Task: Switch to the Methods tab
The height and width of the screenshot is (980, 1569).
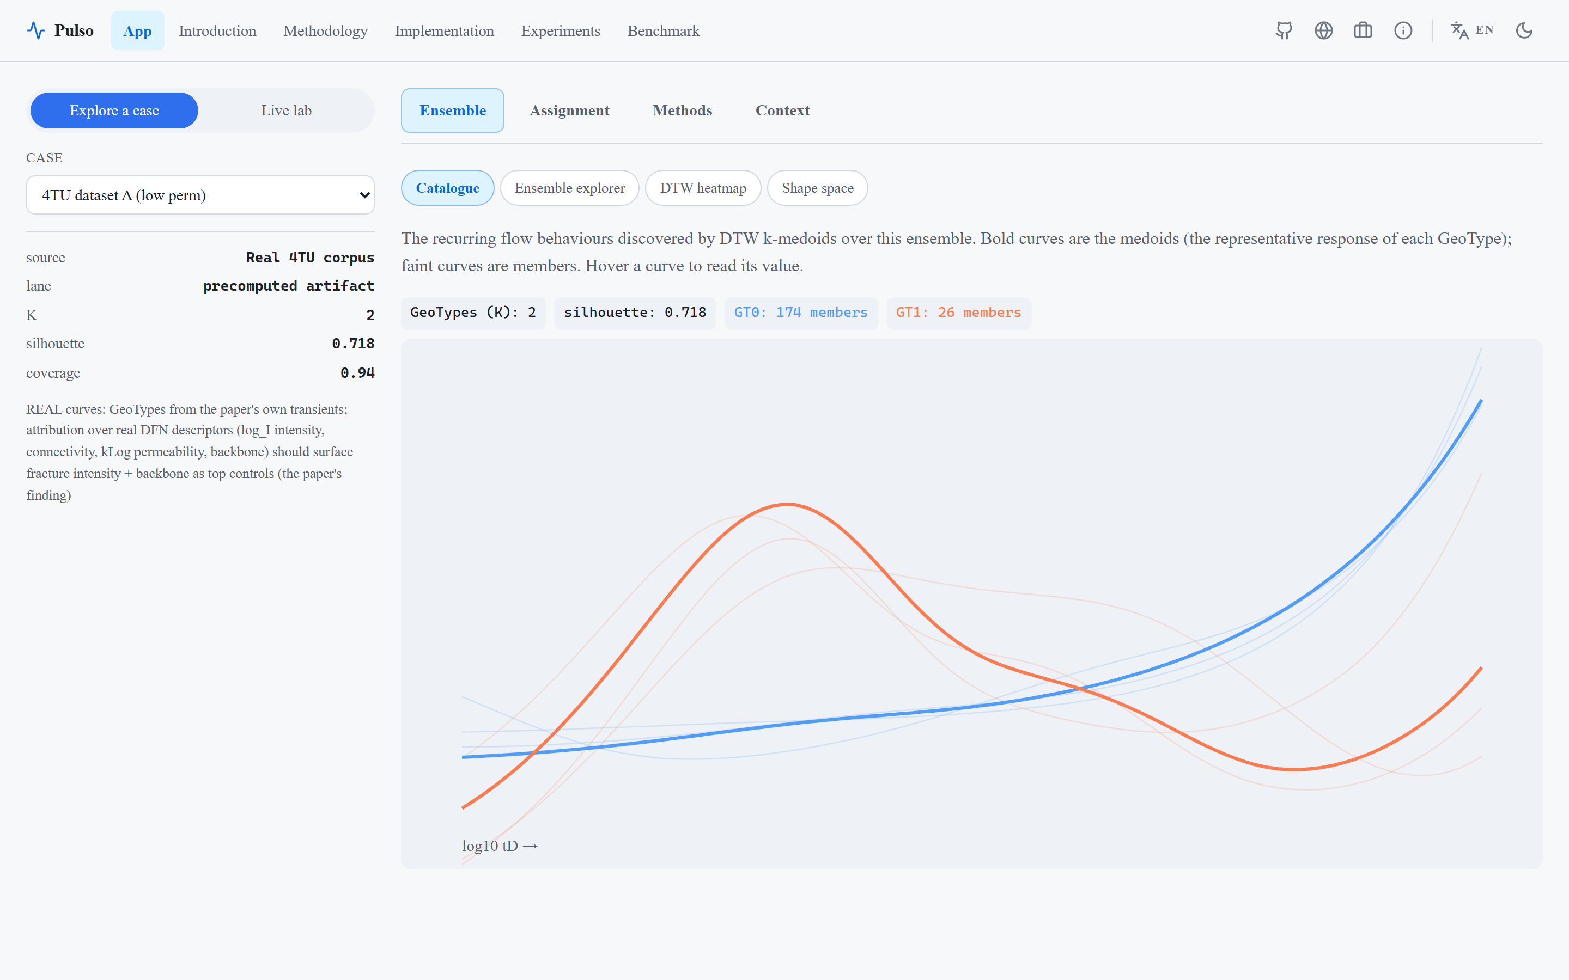Action: pos(682,110)
